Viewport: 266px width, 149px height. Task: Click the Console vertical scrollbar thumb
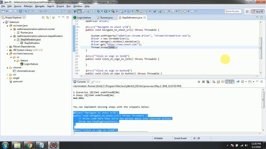coord(263,100)
